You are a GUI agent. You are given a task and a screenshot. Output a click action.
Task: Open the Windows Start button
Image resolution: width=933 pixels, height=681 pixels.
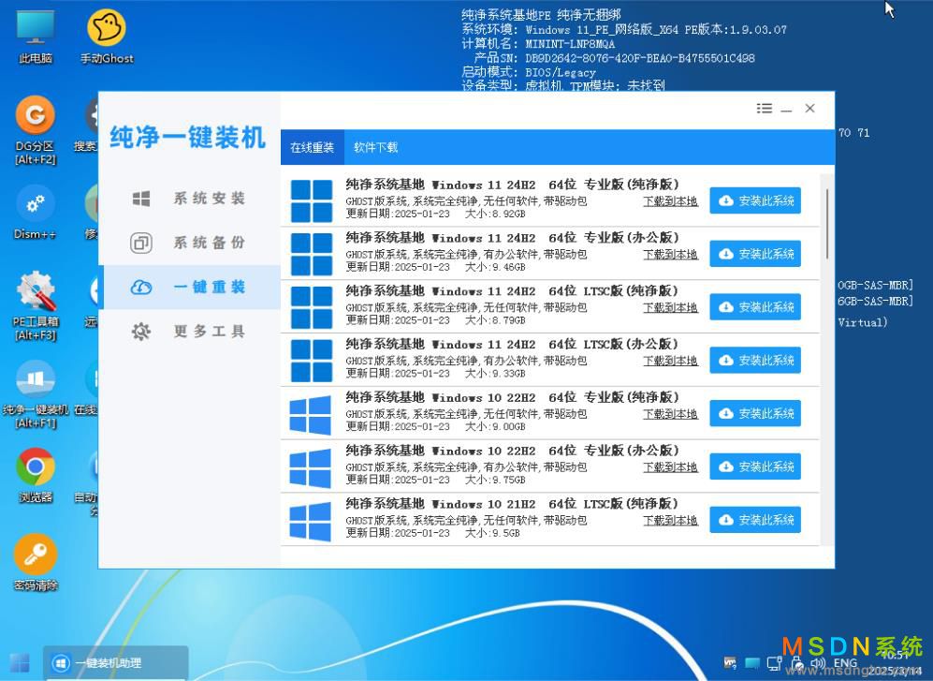[x=19, y=662]
